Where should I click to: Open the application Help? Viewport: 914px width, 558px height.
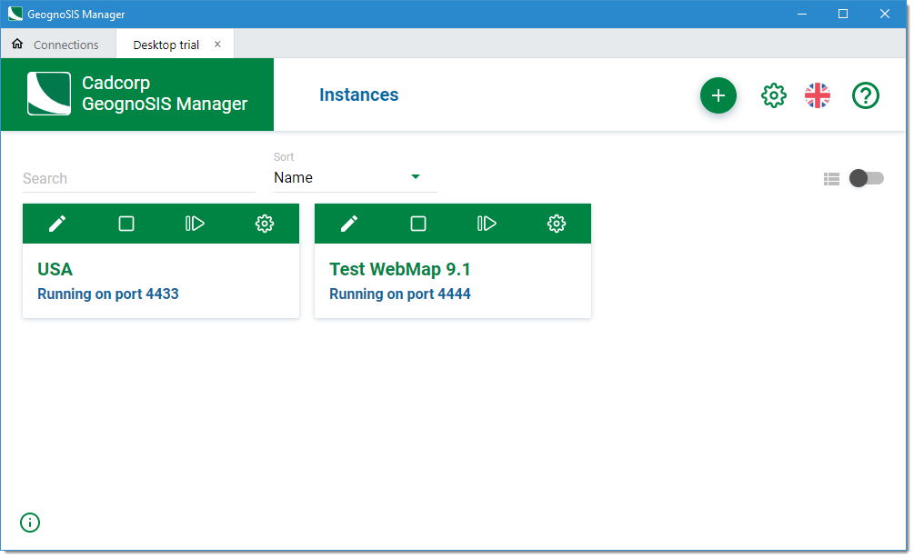point(865,95)
